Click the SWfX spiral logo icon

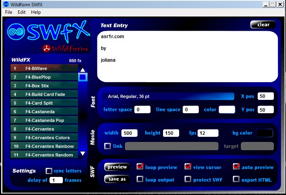tap(16, 32)
